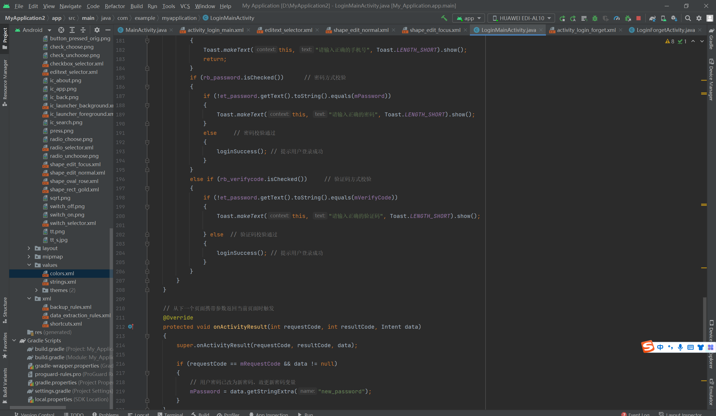Open the Refactor menu
Viewport: 716px width, 416px height.
[114, 6]
